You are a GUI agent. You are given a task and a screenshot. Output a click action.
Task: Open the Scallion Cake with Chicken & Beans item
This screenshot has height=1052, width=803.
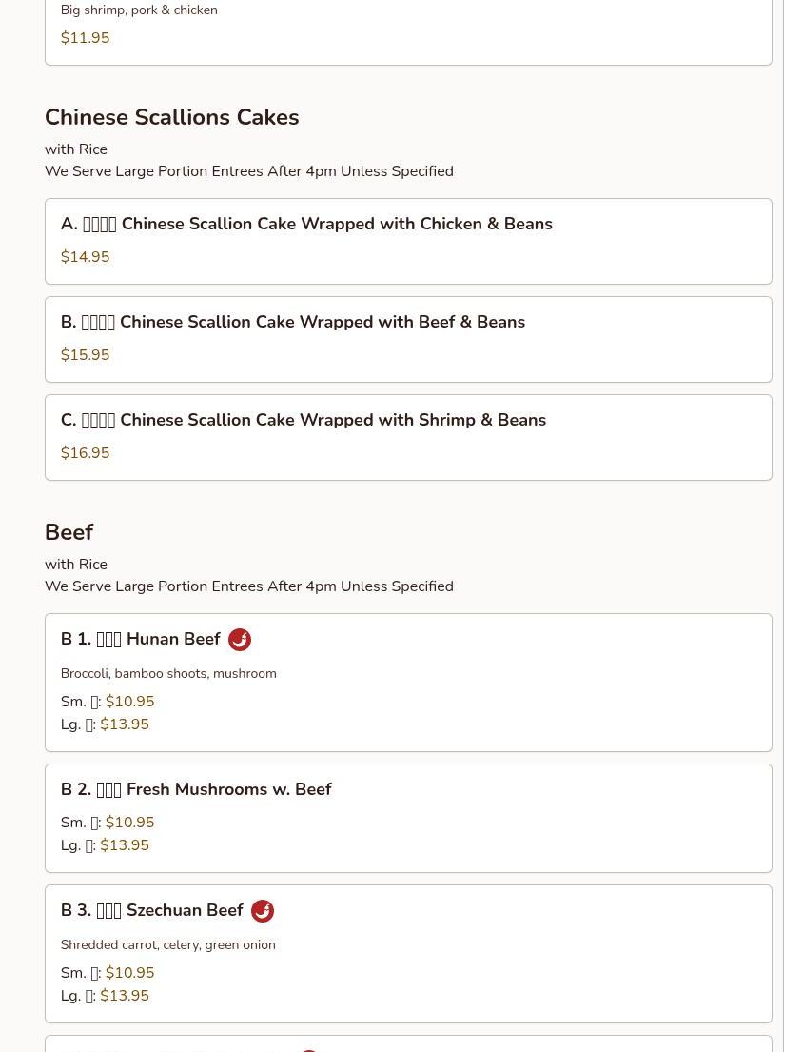pyautogui.click(x=408, y=242)
